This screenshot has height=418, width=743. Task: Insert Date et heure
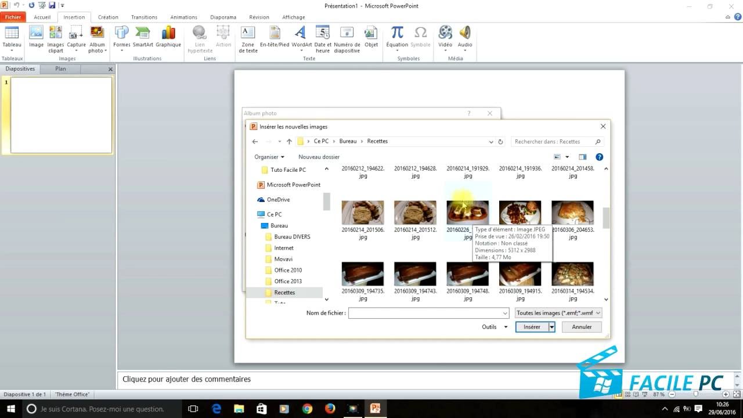(x=323, y=39)
